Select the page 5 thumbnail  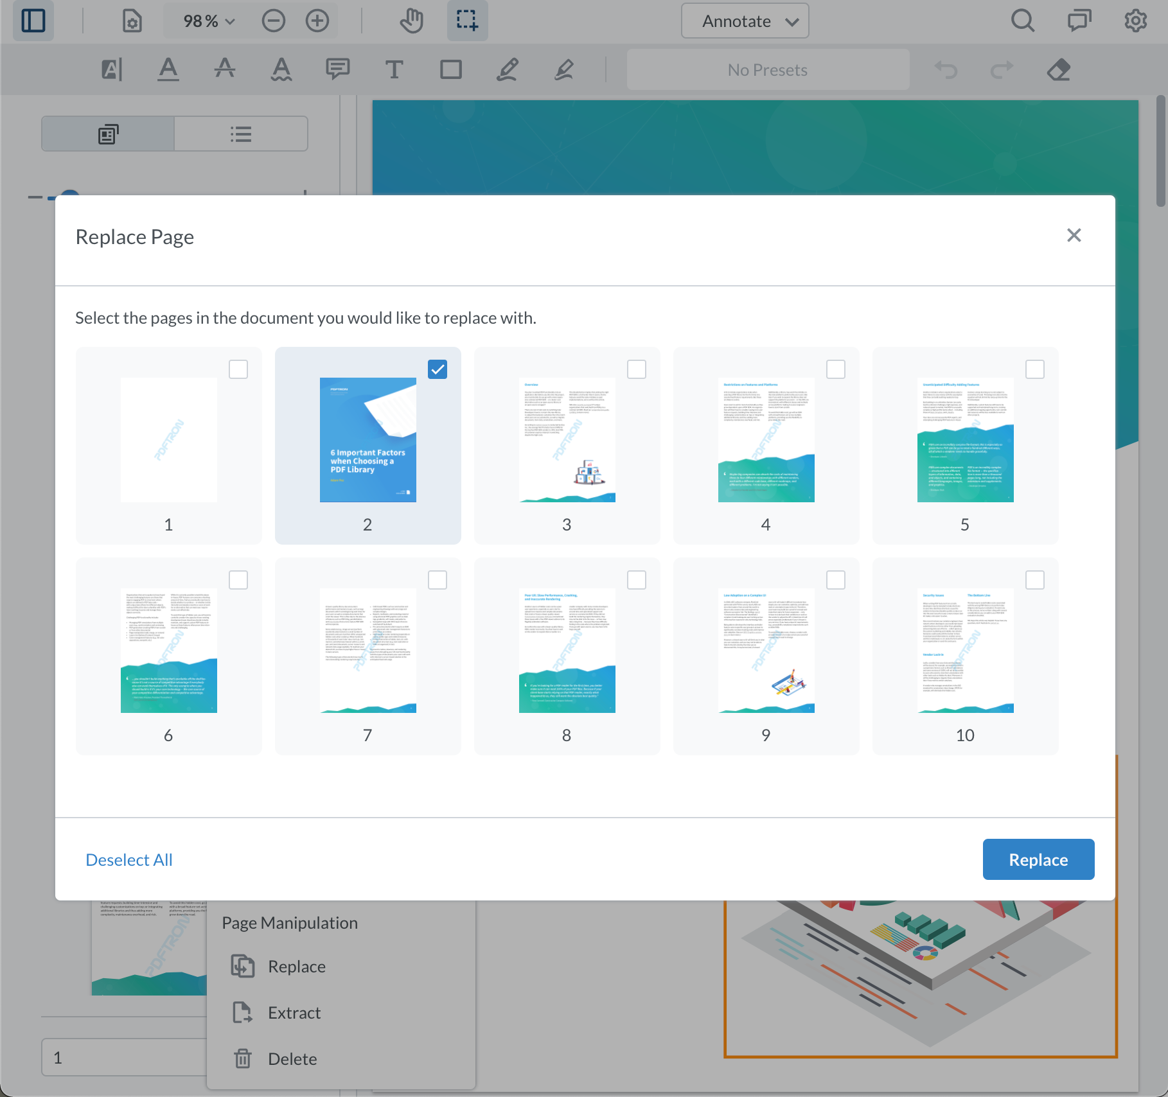[x=966, y=440]
